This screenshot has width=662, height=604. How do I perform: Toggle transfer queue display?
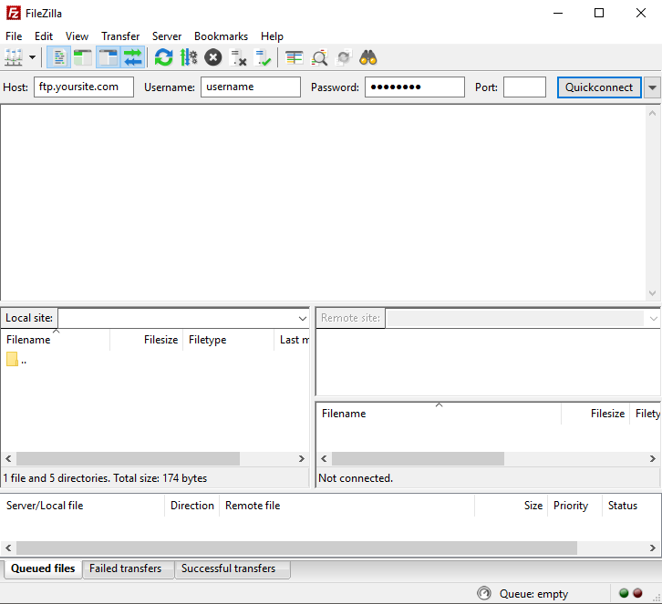[x=133, y=57]
